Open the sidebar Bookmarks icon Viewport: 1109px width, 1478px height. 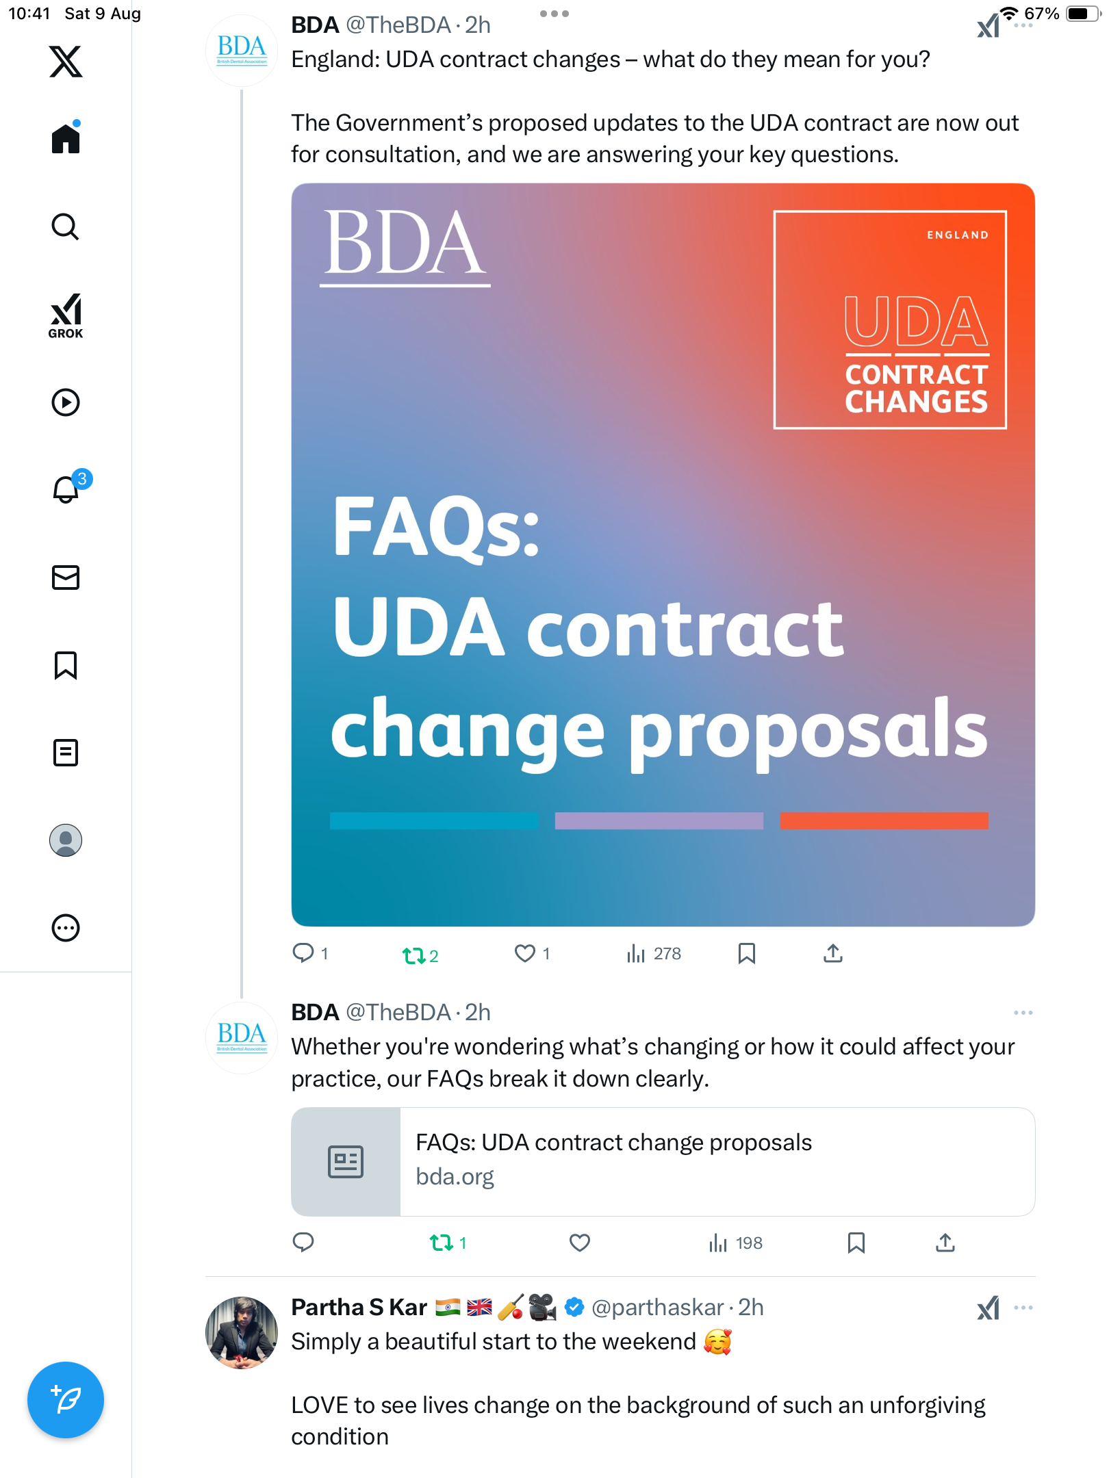coord(66,665)
